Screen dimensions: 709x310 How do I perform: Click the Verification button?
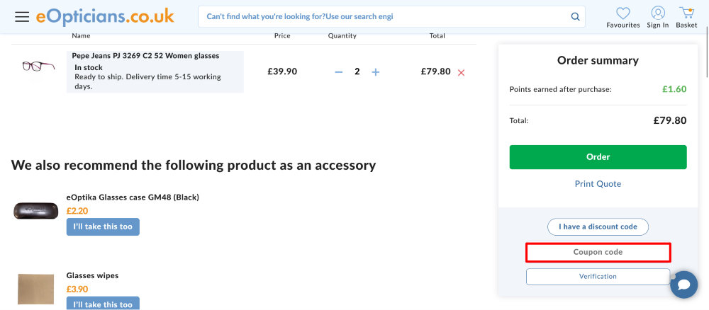click(x=598, y=277)
